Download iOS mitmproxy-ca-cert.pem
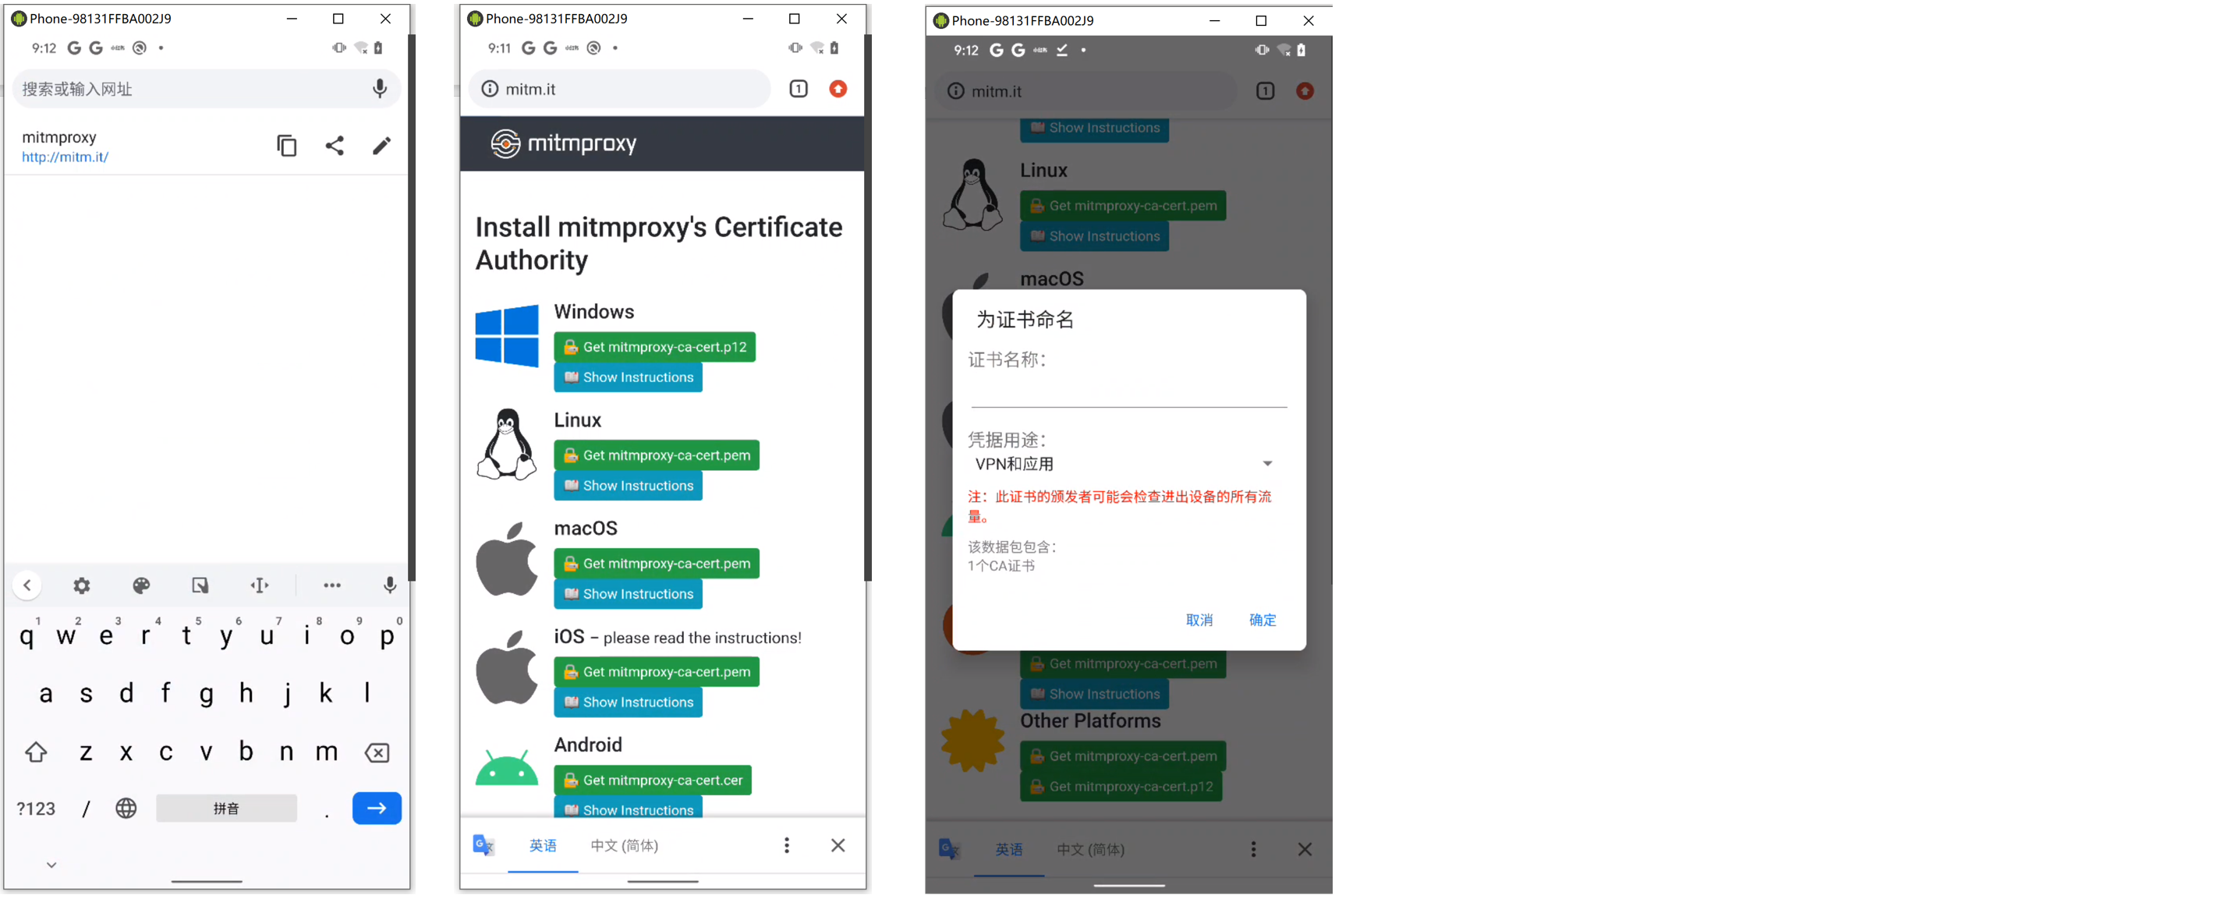2217x902 pixels. [657, 672]
